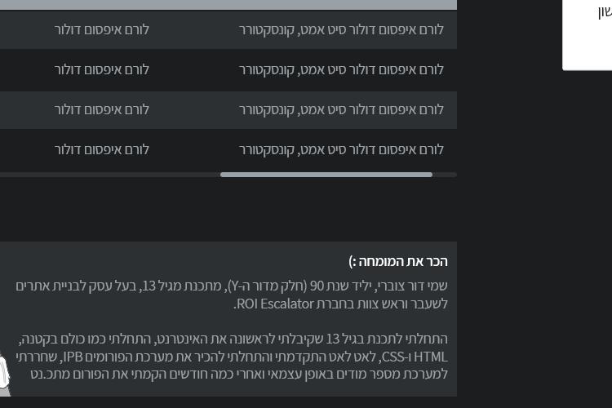Click the white card in the top-right corner
612x408 pixels.
pos(587,35)
